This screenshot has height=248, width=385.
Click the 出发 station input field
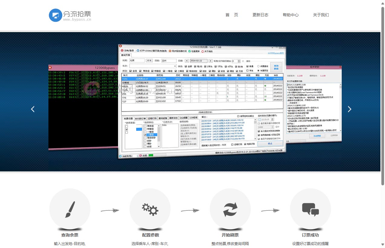coord(137,61)
